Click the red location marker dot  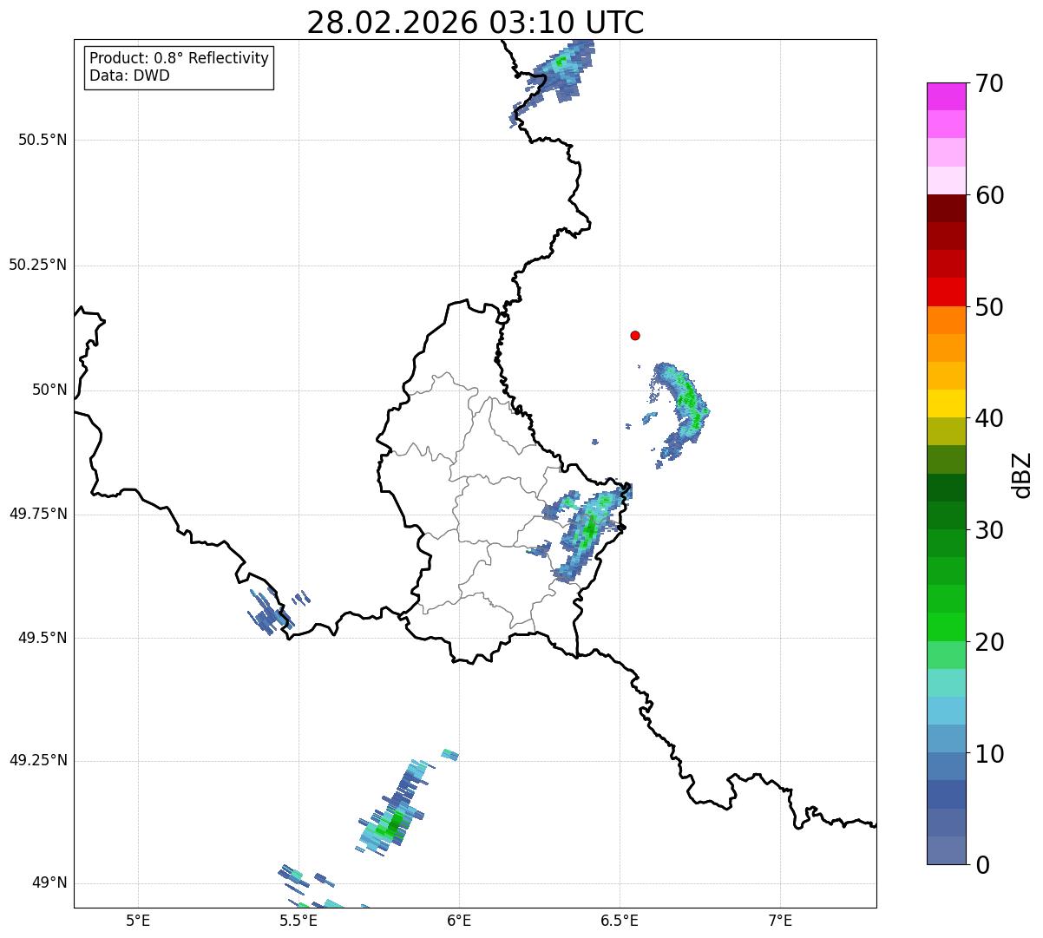[635, 335]
